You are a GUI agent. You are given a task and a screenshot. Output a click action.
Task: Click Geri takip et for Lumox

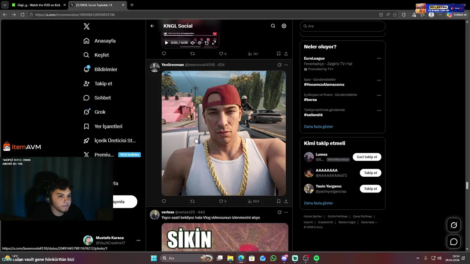click(x=367, y=157)
